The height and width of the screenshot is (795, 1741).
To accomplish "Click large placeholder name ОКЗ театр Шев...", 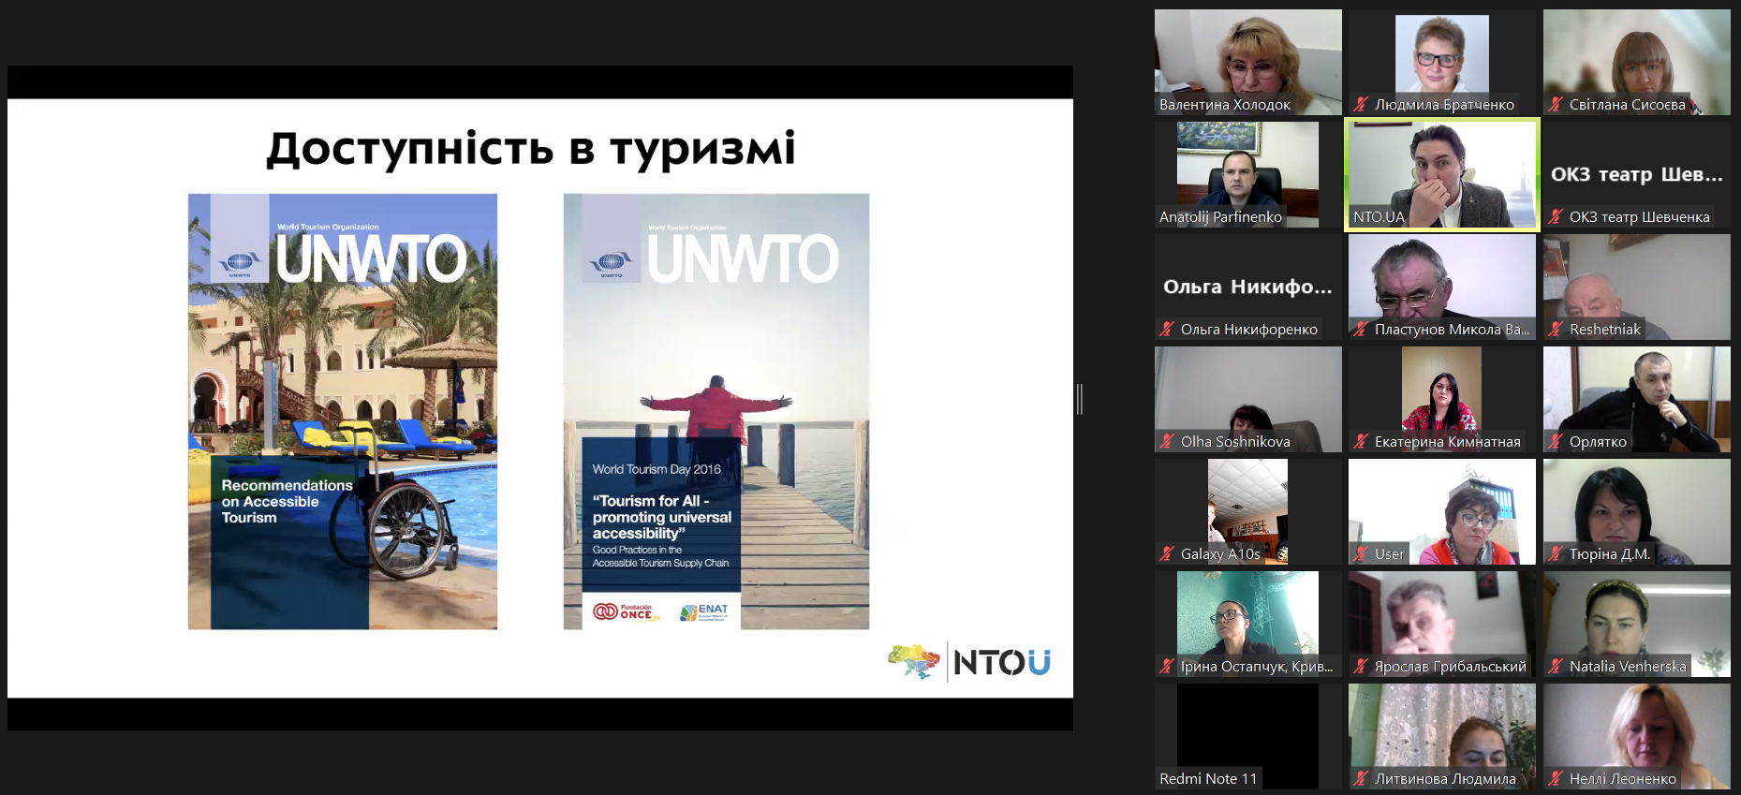I will [1636, 174].
